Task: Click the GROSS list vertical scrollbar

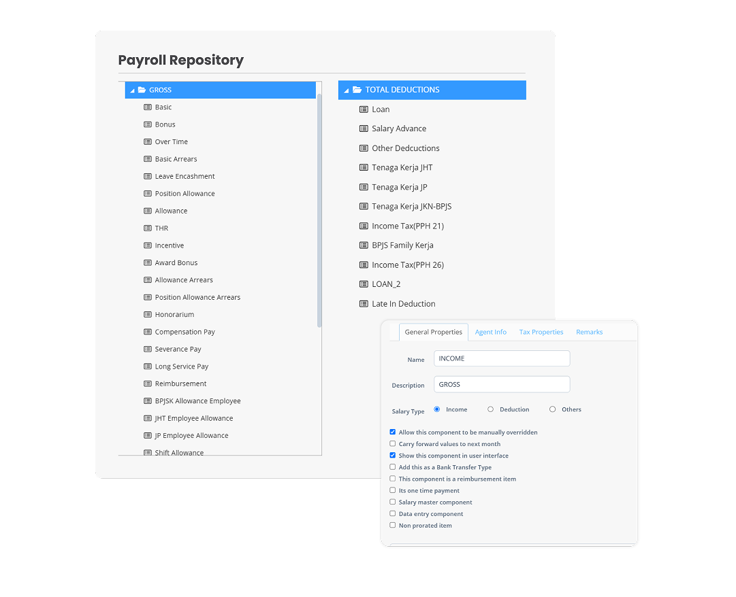Action: coord(319,211)
